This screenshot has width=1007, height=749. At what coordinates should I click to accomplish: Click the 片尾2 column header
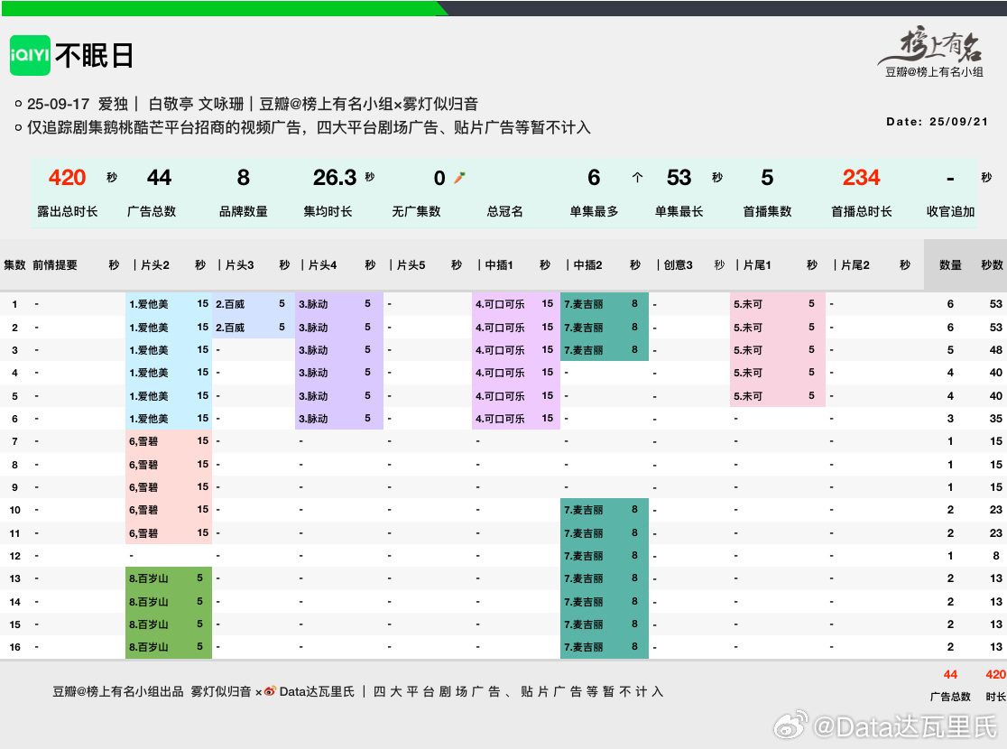pyautogui.click(x=855, y=264)
